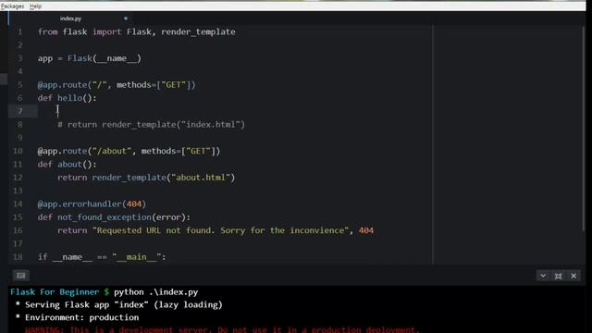Click 'not_found_exception' function name
The height and width of the screenshot is (333, 592).
tap(105, 217)
